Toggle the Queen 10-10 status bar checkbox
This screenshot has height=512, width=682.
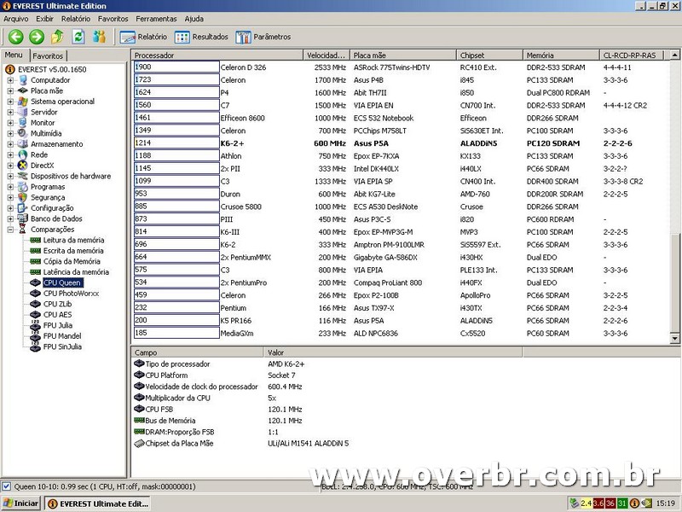7,486
